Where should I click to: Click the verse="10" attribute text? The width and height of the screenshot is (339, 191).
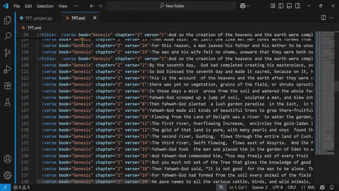(137, 117)
